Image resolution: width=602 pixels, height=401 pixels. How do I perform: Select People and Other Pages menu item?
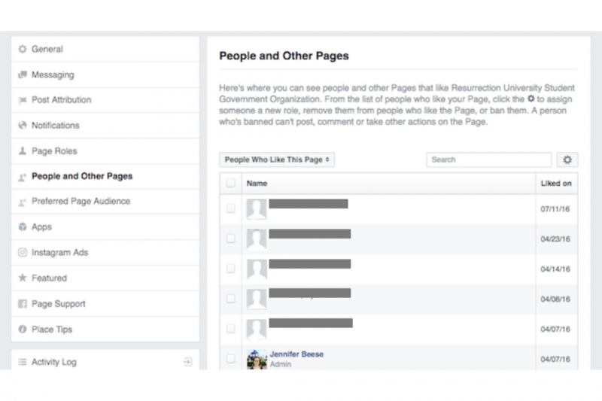105,176
